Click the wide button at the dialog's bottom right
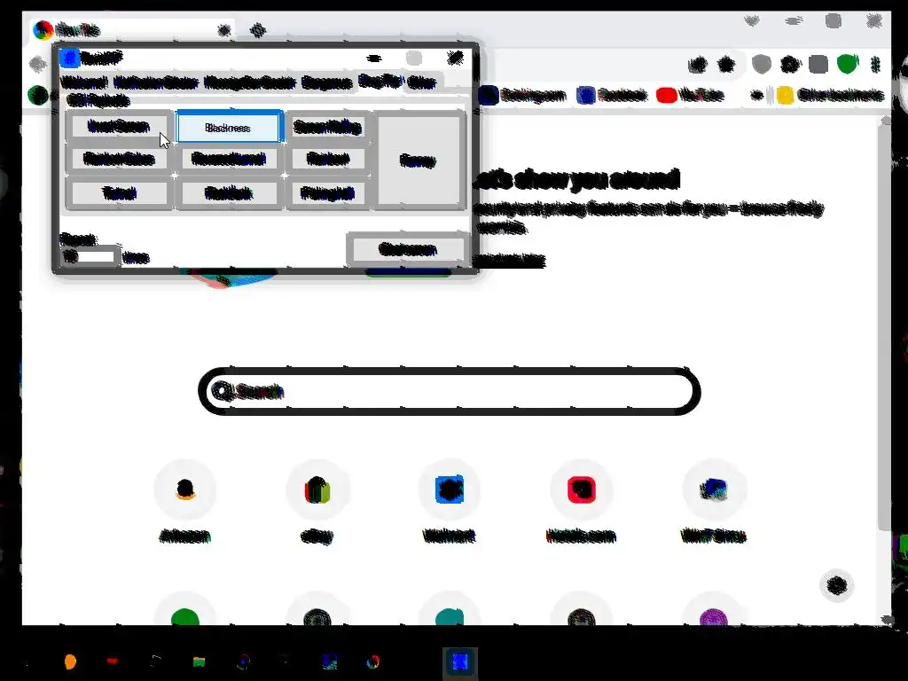 pos(408,249)
